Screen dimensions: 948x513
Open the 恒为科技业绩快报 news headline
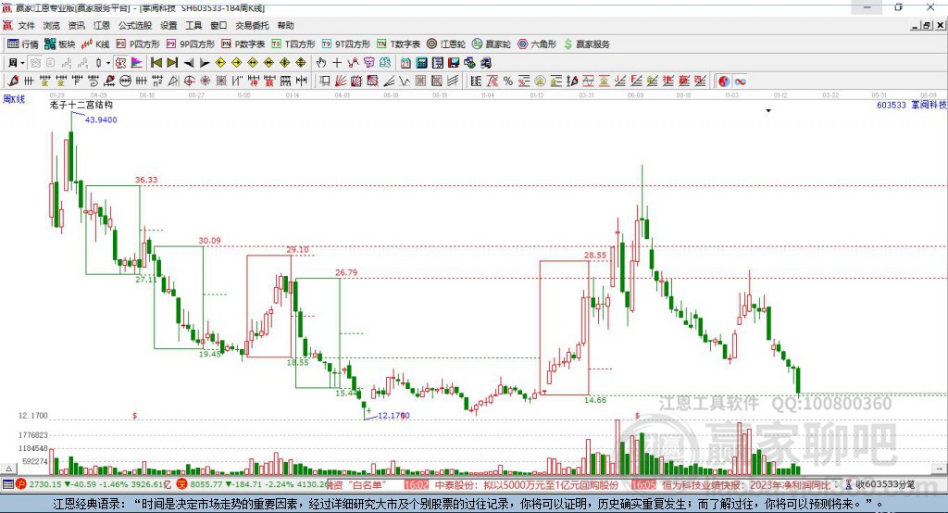[x=746, y=484]
